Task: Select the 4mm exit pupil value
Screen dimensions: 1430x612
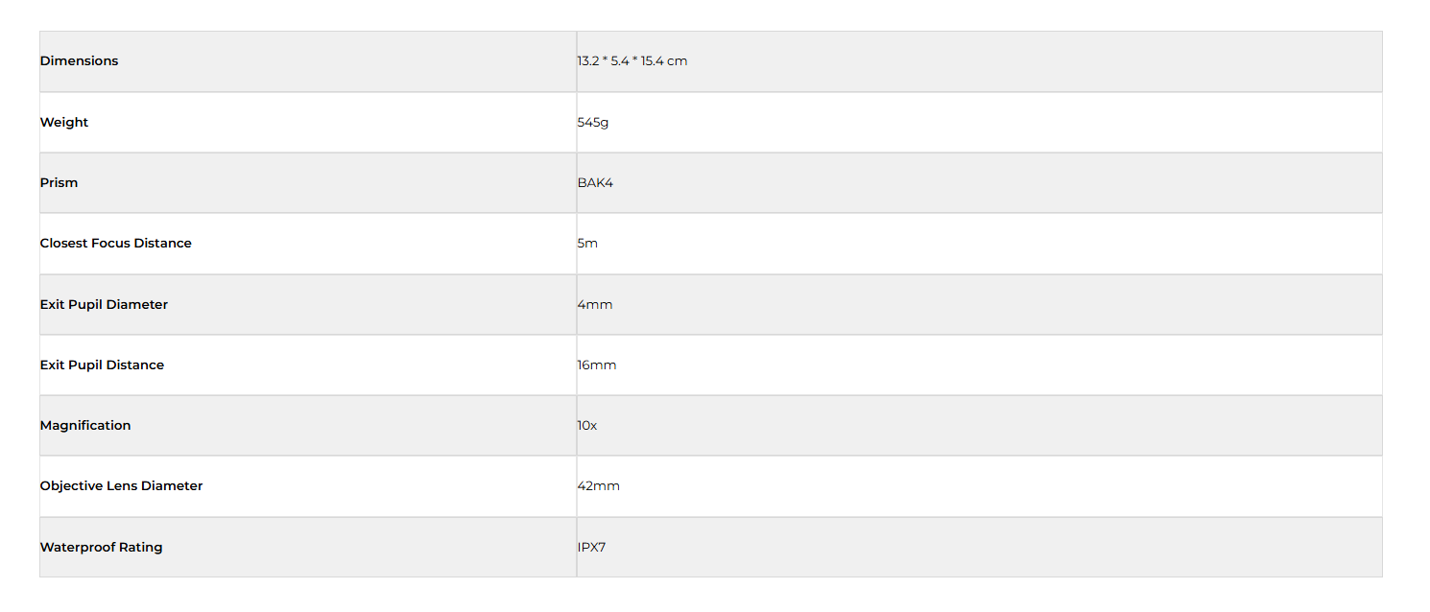Action: pos(595,305)
